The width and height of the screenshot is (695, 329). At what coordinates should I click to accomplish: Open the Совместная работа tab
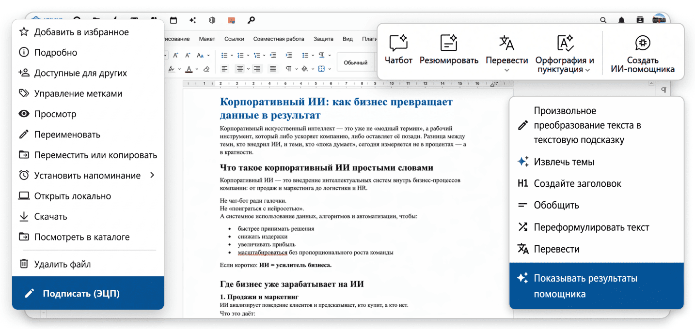tap(279, 39)
